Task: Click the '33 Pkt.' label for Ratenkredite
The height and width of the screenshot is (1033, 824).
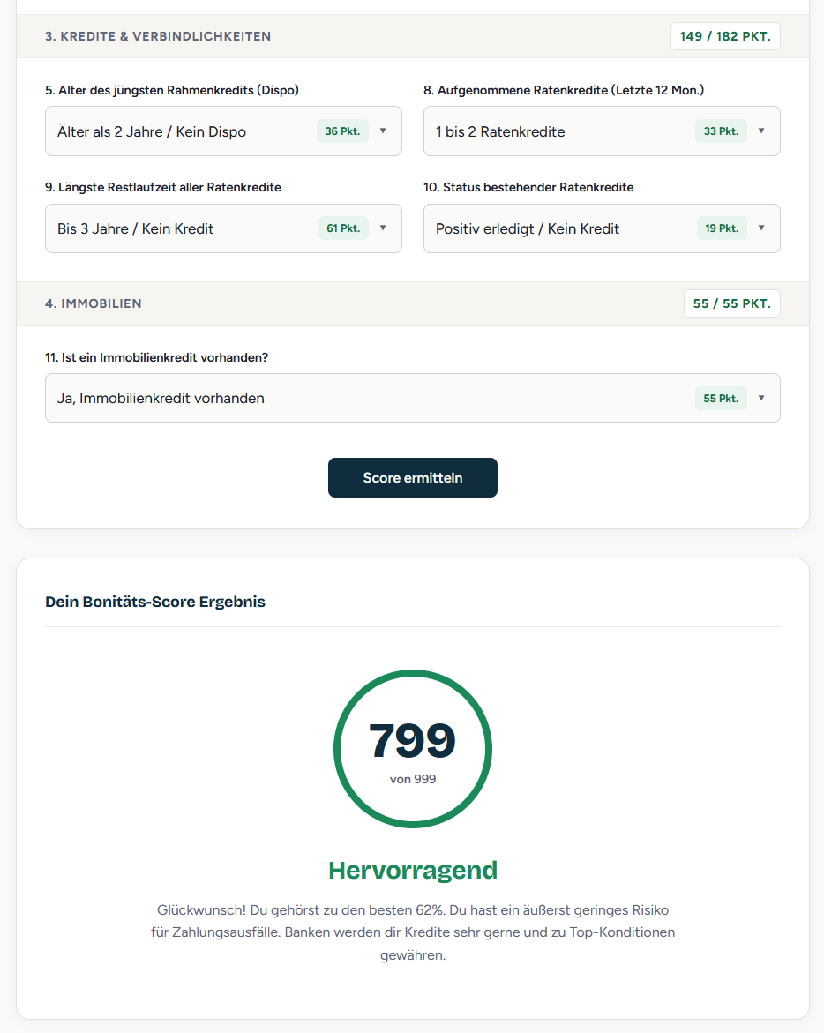Action: 720,131
